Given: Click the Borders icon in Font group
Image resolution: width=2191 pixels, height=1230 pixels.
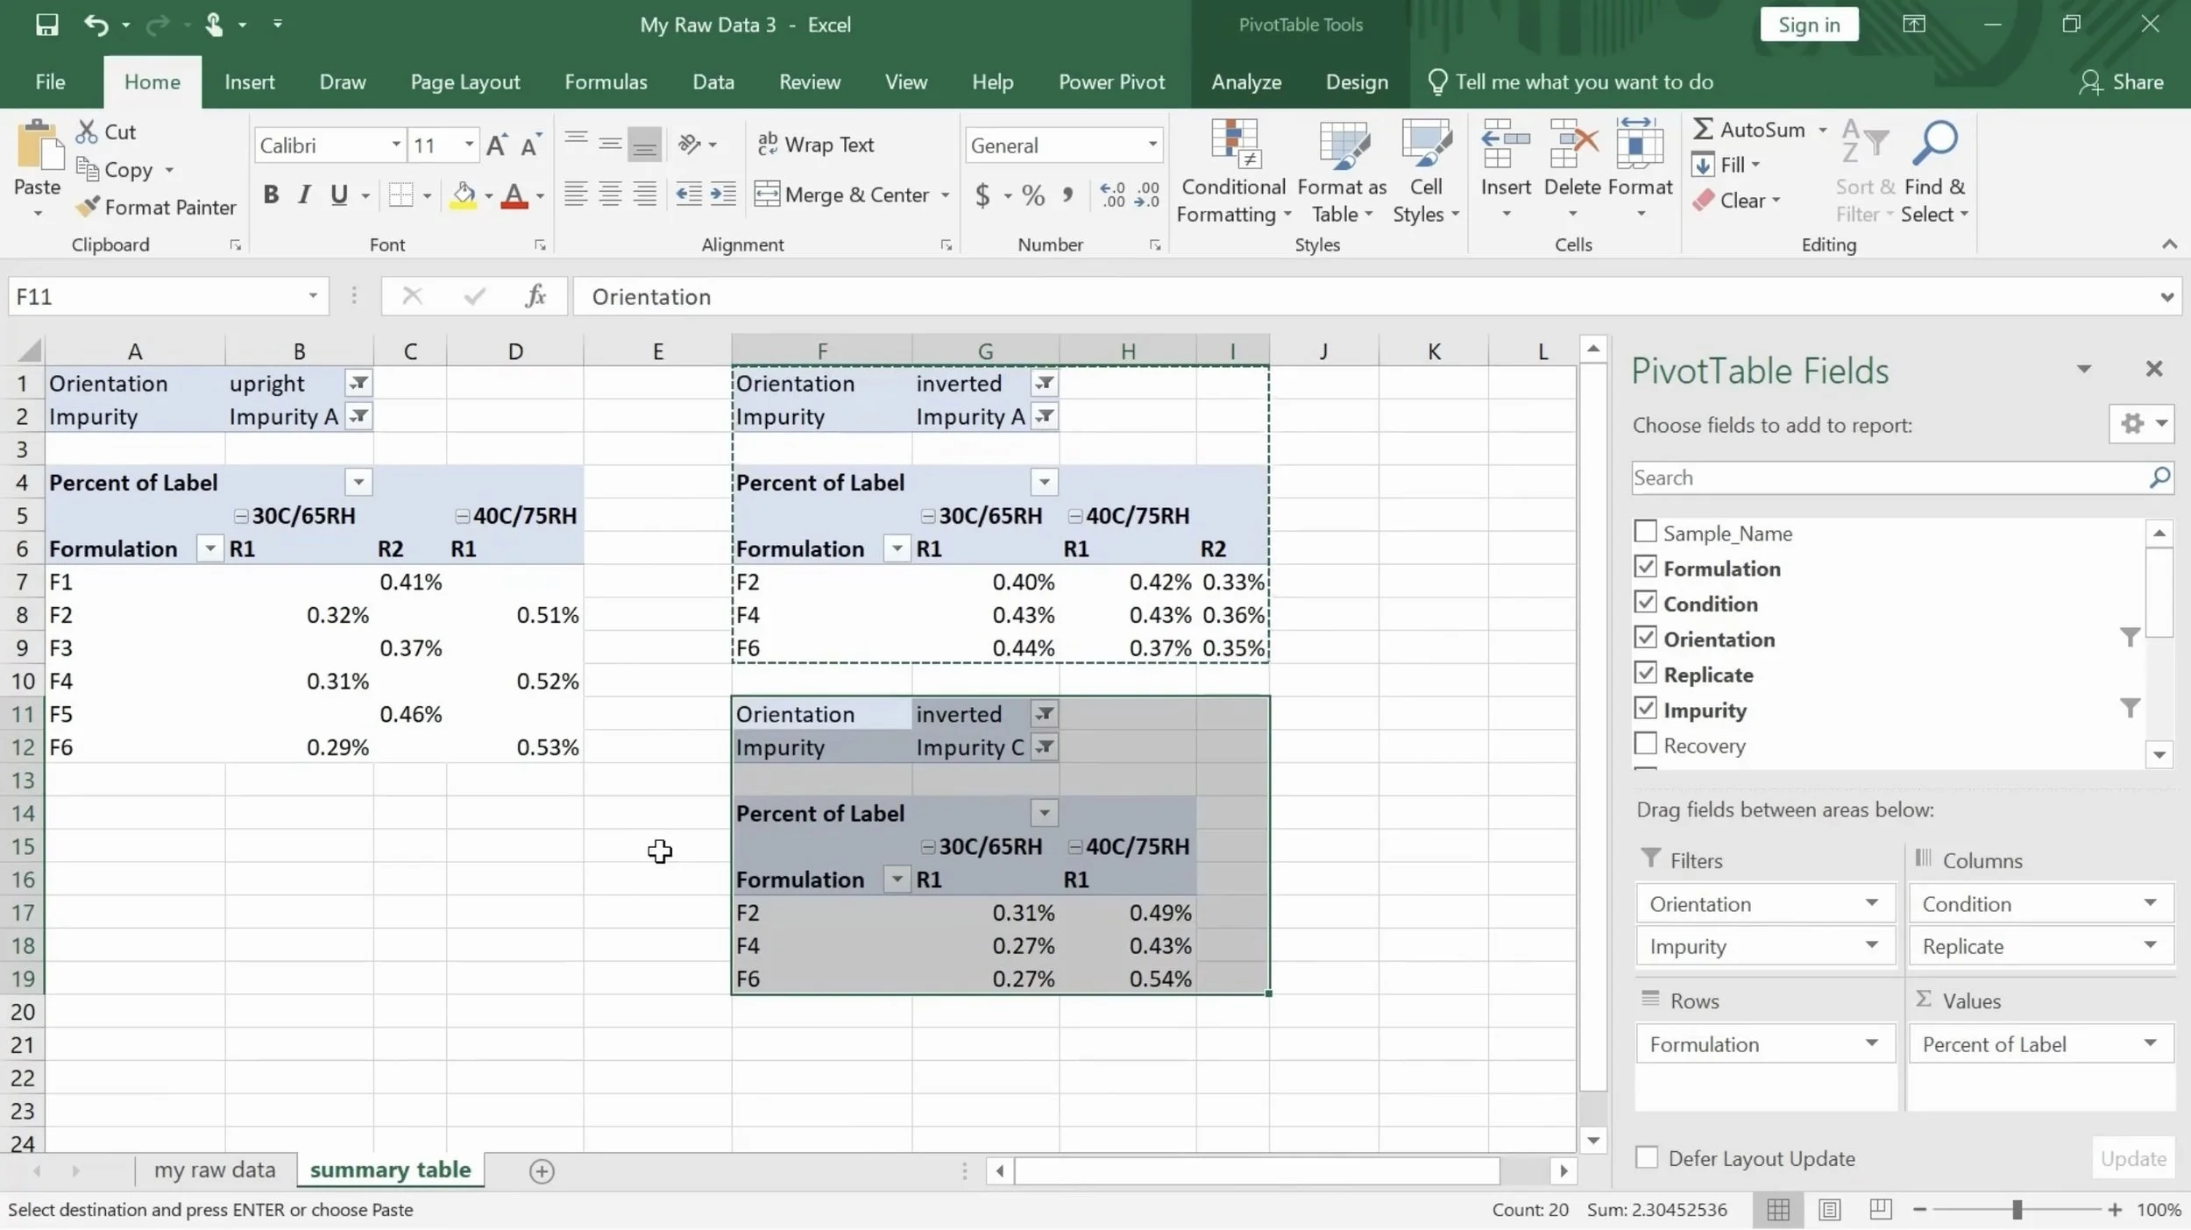Looking at the screenshot, I should (401, 194).
